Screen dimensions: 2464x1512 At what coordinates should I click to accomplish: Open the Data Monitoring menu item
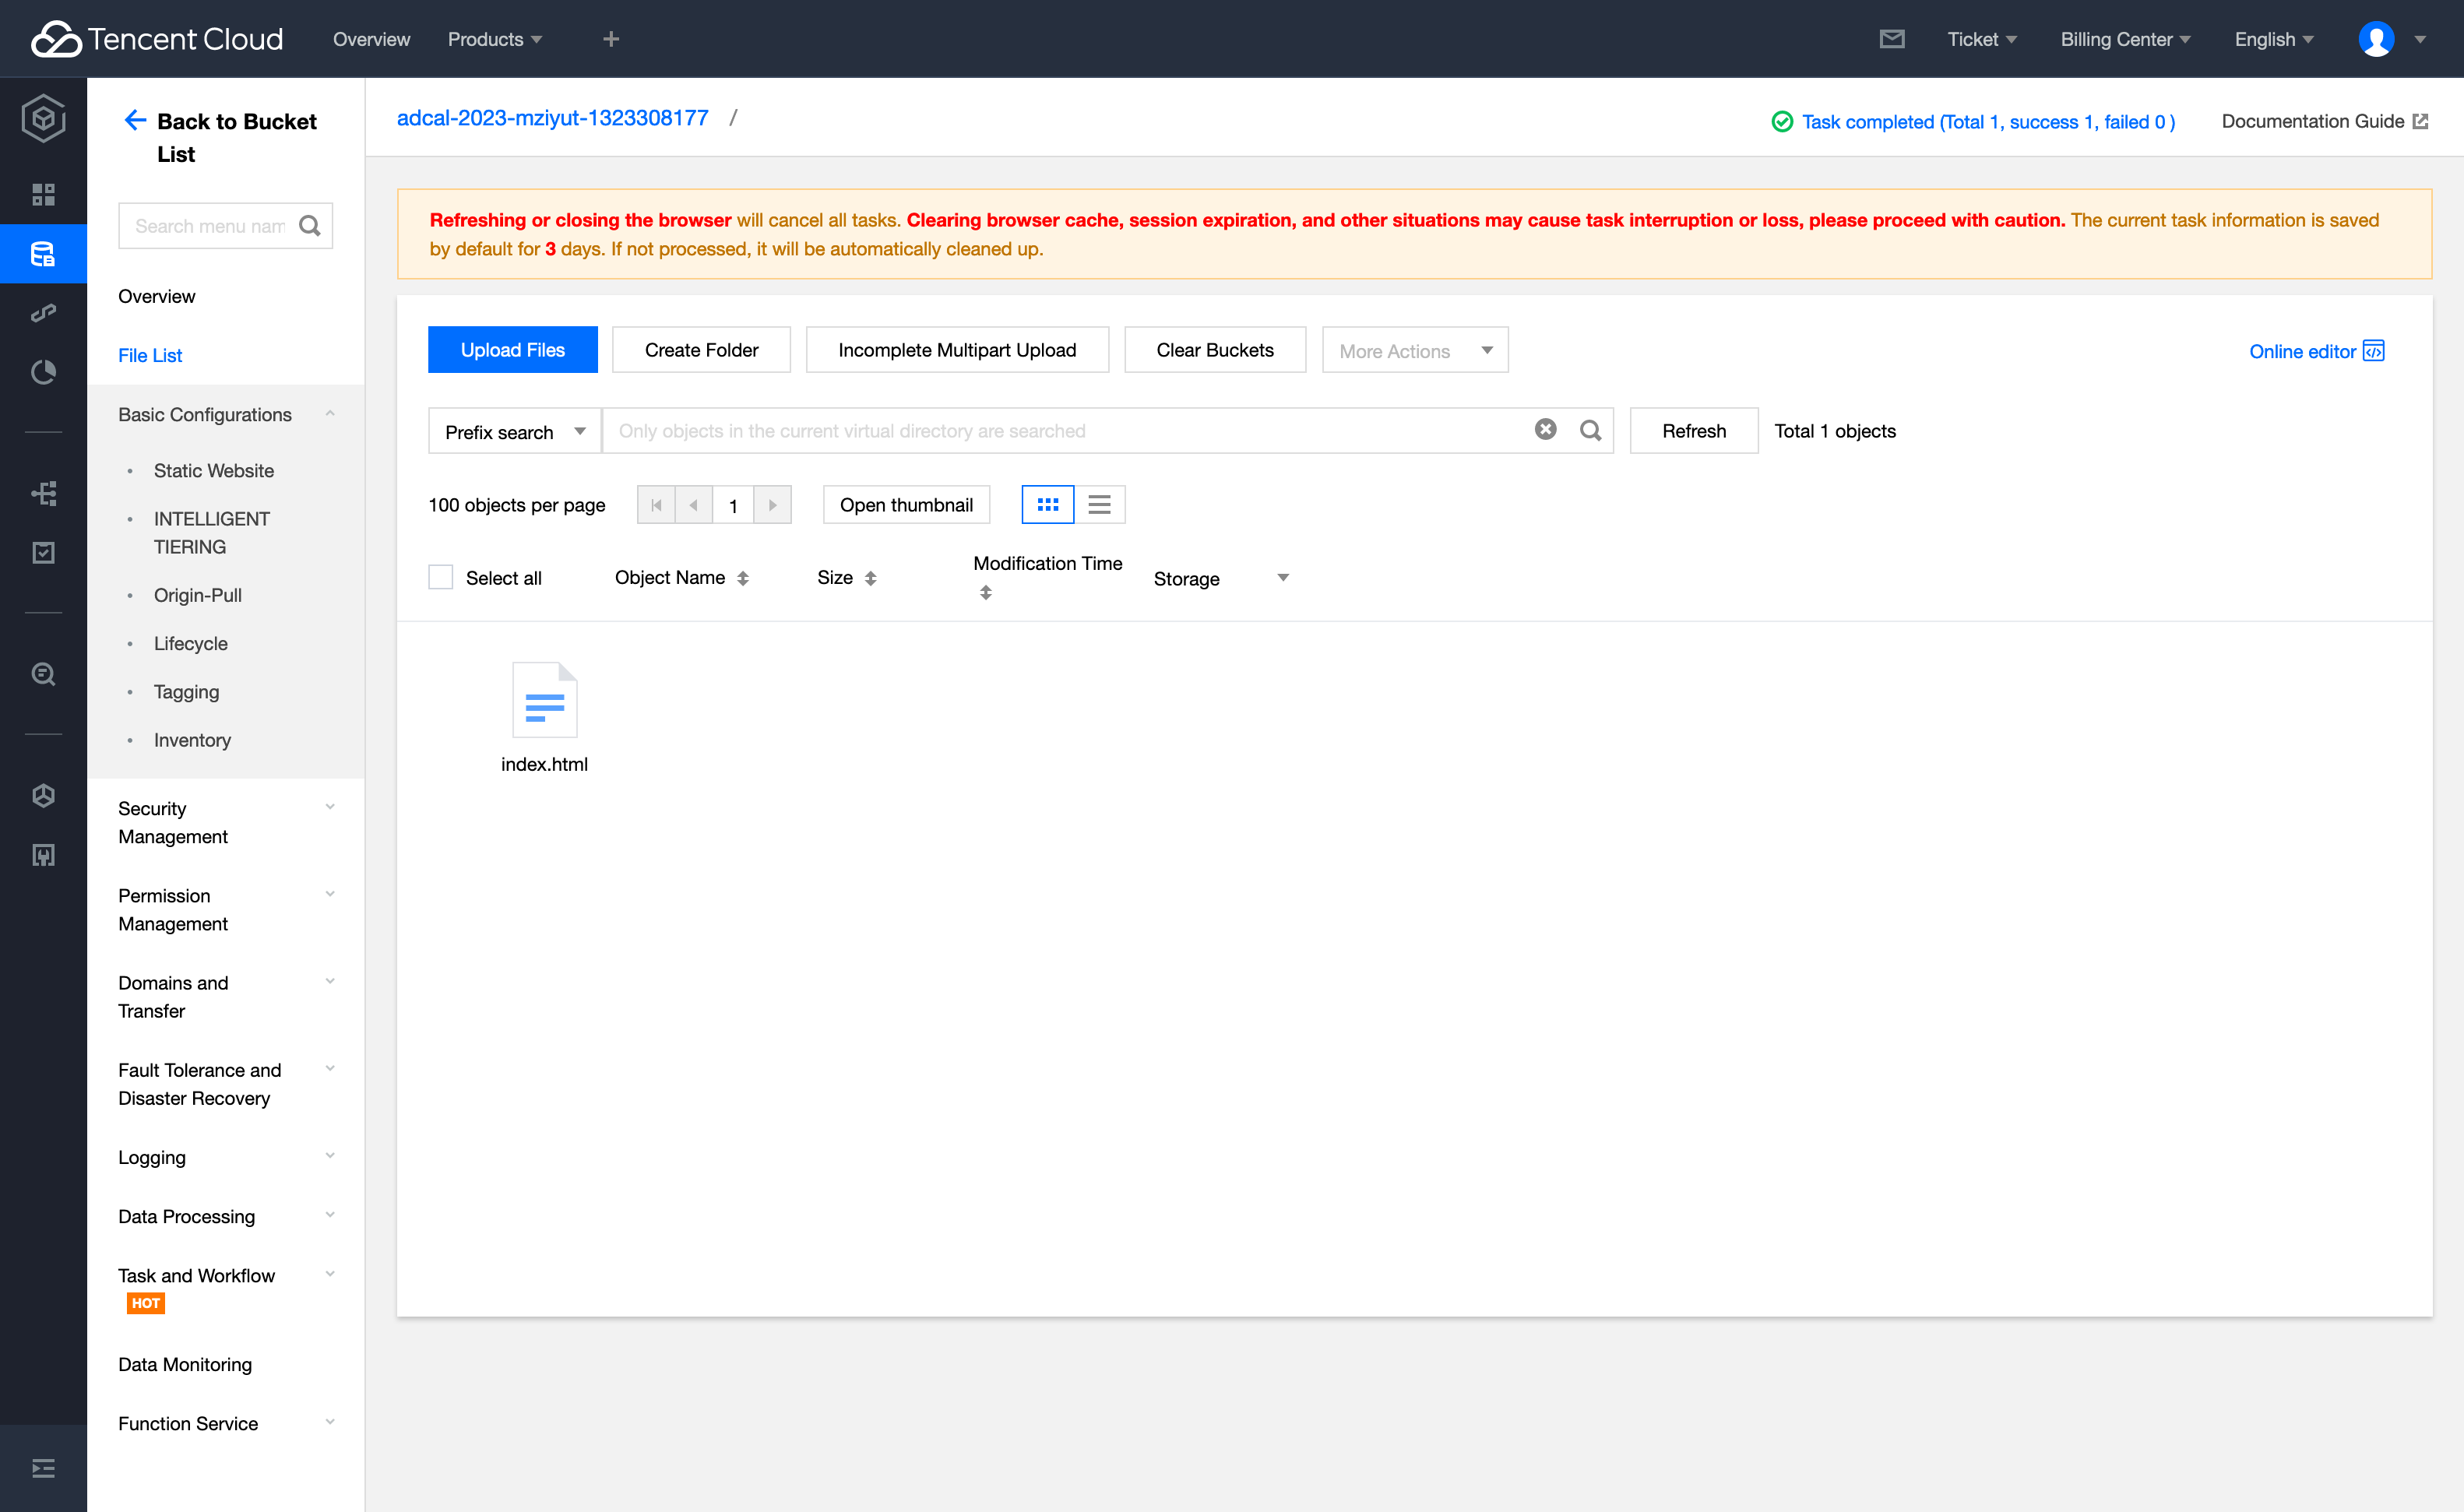(x=185, y=1364)
